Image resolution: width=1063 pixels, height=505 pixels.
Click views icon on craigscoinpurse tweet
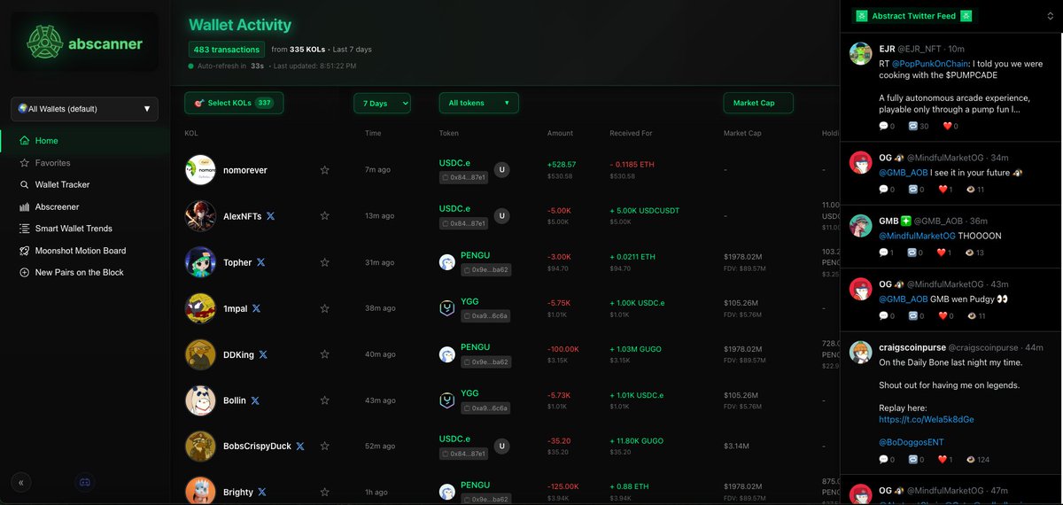coord(971,460)
